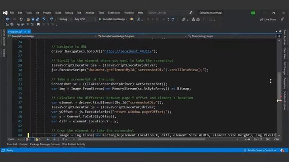Viewport: 289px width, 162px height.
Task: Open the Build menu
Action: pos(58,13)
